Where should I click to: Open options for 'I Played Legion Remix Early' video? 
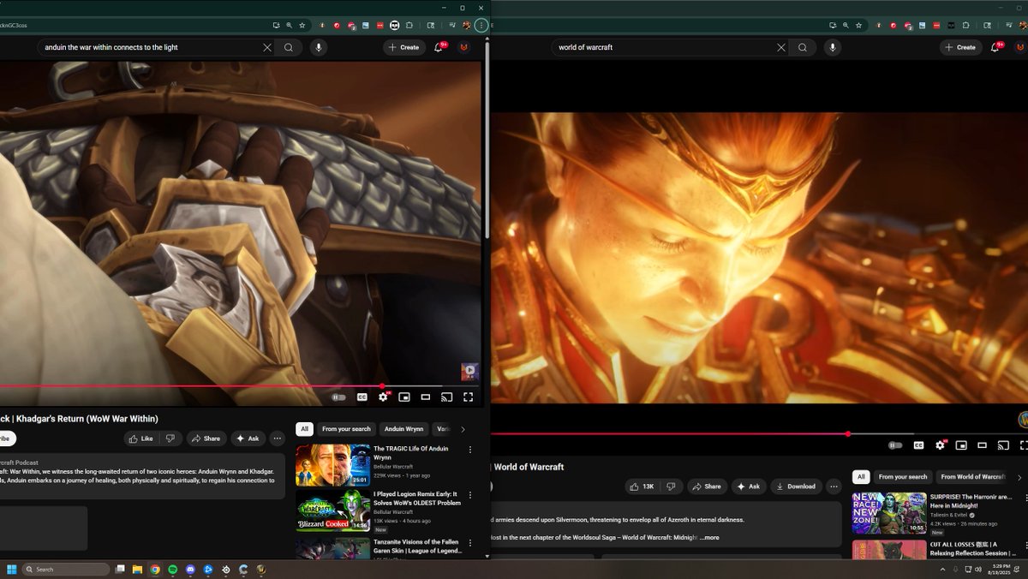[x=470, y=496]
